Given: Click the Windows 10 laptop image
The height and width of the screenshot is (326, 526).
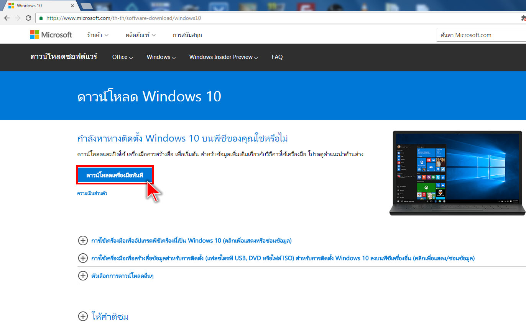Looking at the screenshot, I should (457, 173).
